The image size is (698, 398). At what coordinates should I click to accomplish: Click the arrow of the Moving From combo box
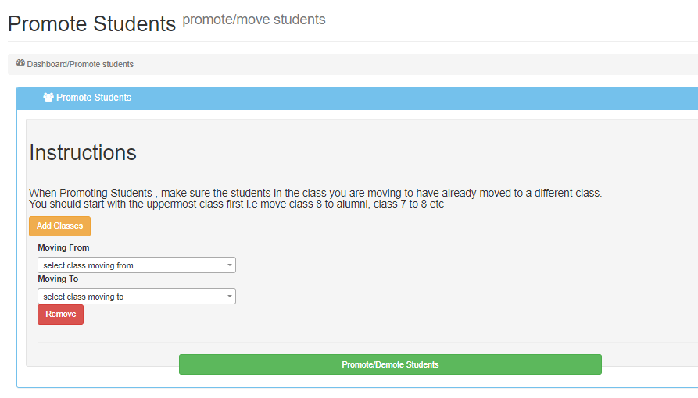(230, 265)
